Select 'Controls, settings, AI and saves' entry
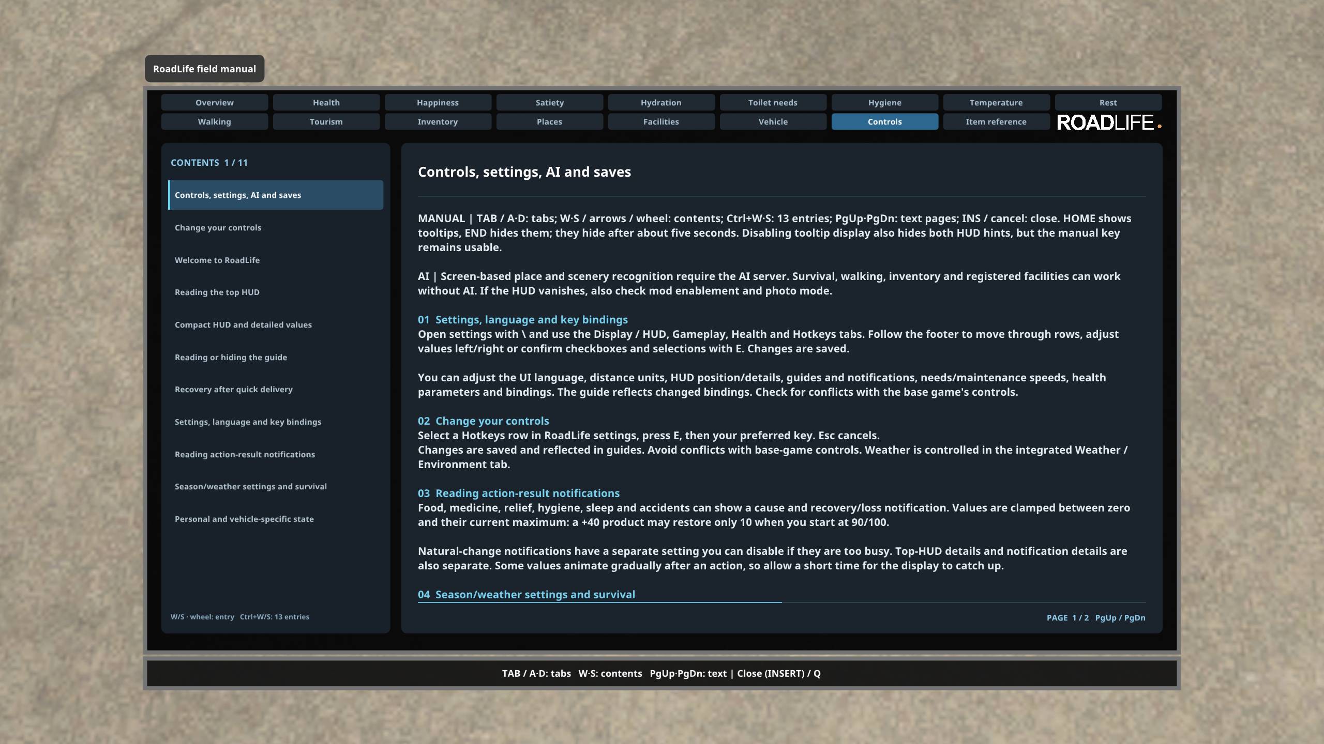 [276, 195]
